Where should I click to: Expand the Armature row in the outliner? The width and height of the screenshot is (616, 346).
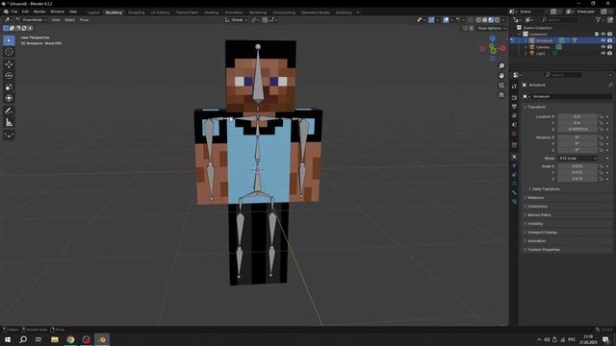[526, 40]
